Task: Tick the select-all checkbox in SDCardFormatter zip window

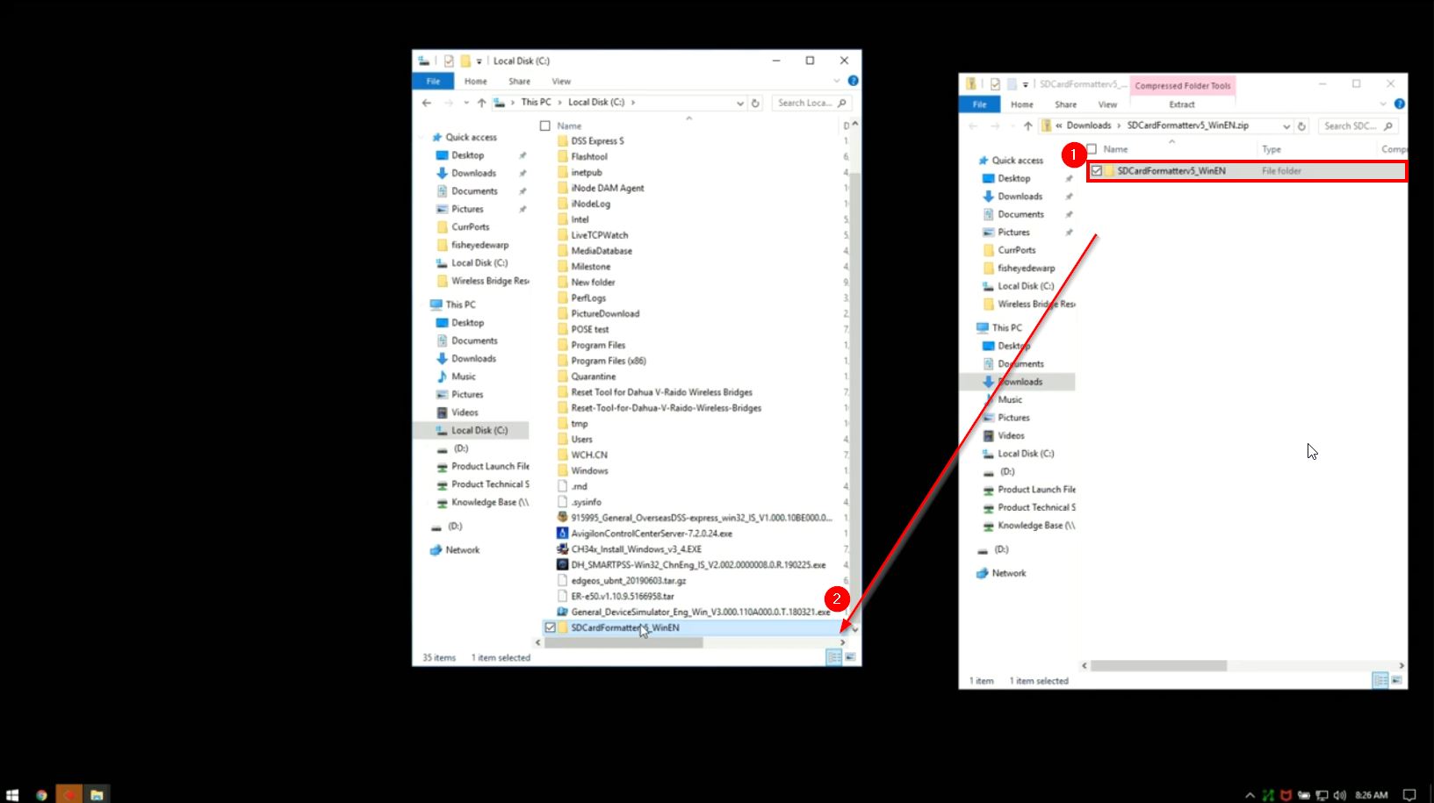Action: pos(1092,148)
